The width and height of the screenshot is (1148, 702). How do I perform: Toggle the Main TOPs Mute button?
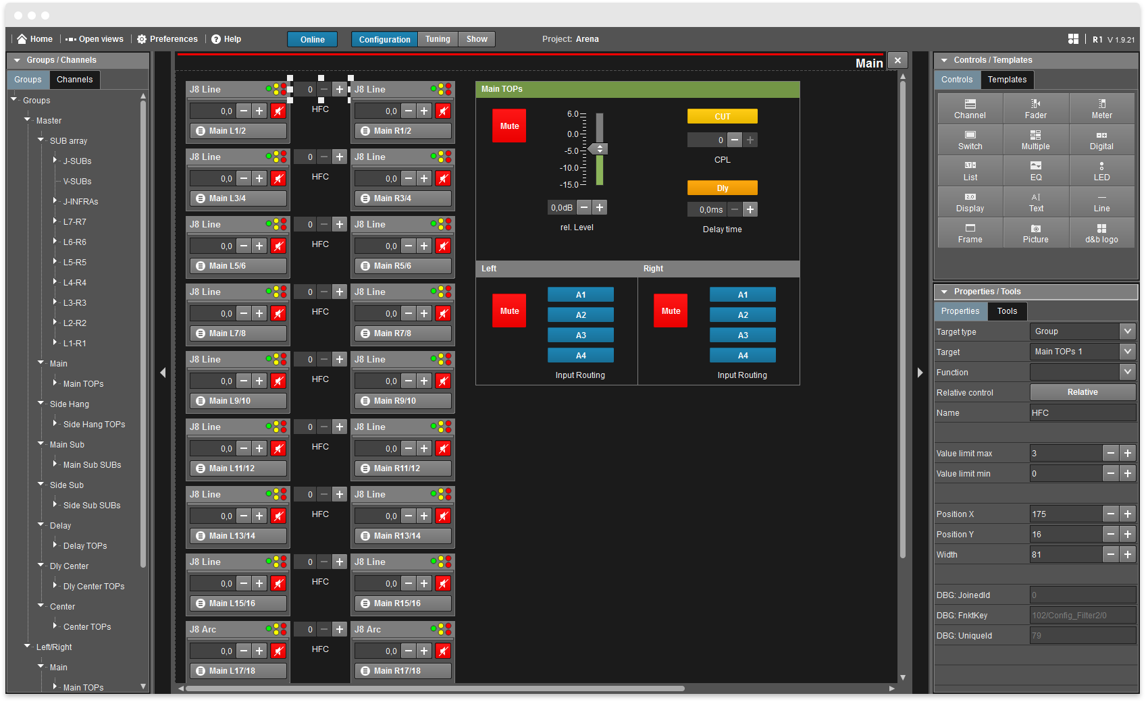(x=509, y=126)
